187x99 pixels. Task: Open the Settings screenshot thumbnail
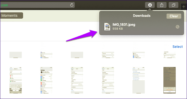click(46, 80)
